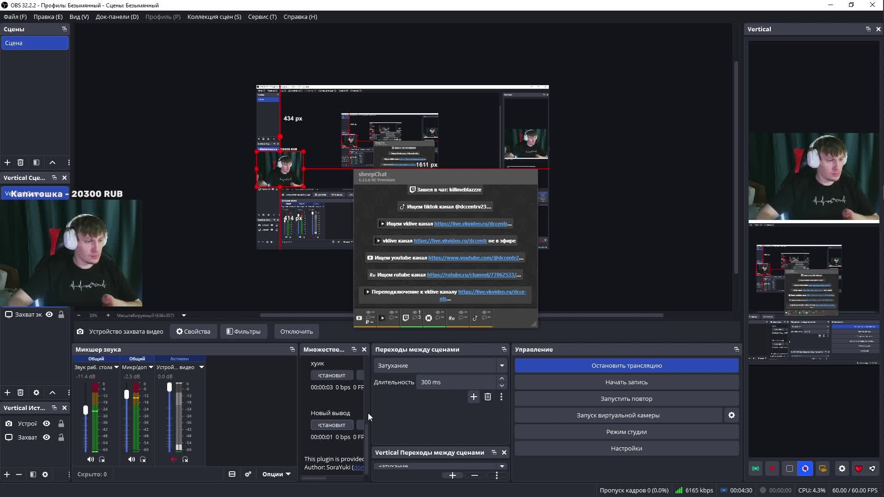Adjust the Микр/доп volume slider
This screenshot has width=884, height=497.
coord(127,394)
